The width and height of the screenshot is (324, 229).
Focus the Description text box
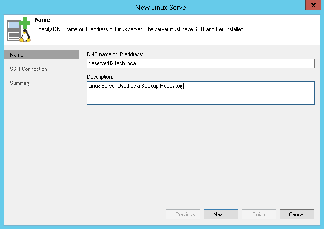tap(200, 93)
